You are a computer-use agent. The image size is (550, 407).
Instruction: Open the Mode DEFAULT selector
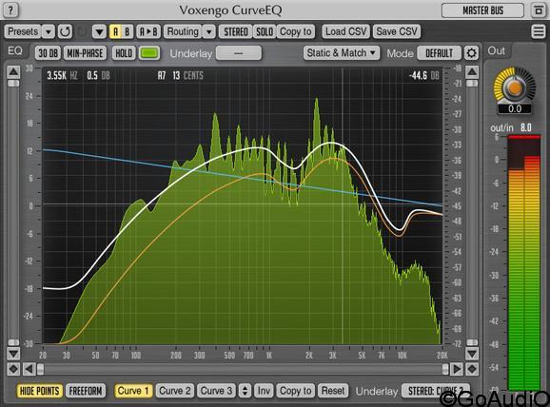click(x=439, y=53)
